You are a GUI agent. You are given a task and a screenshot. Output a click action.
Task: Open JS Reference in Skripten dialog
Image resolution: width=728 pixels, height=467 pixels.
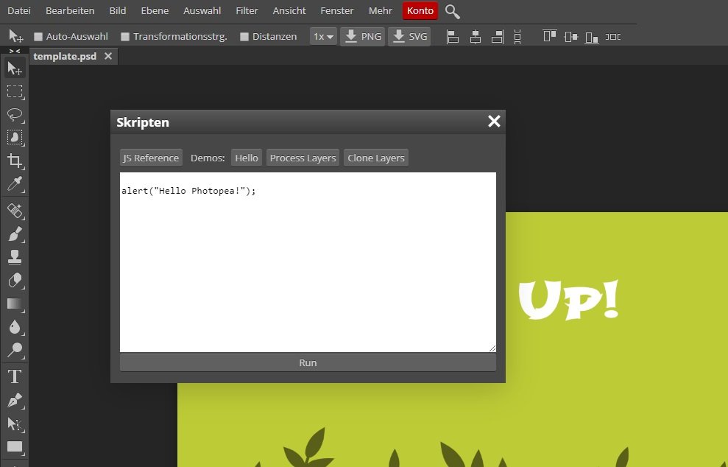tap(151, 158)
